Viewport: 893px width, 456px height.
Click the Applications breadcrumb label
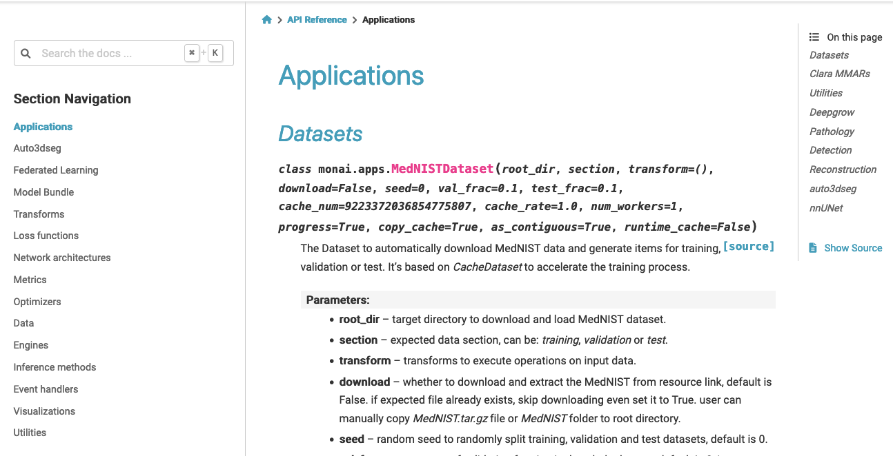(389, 19)
